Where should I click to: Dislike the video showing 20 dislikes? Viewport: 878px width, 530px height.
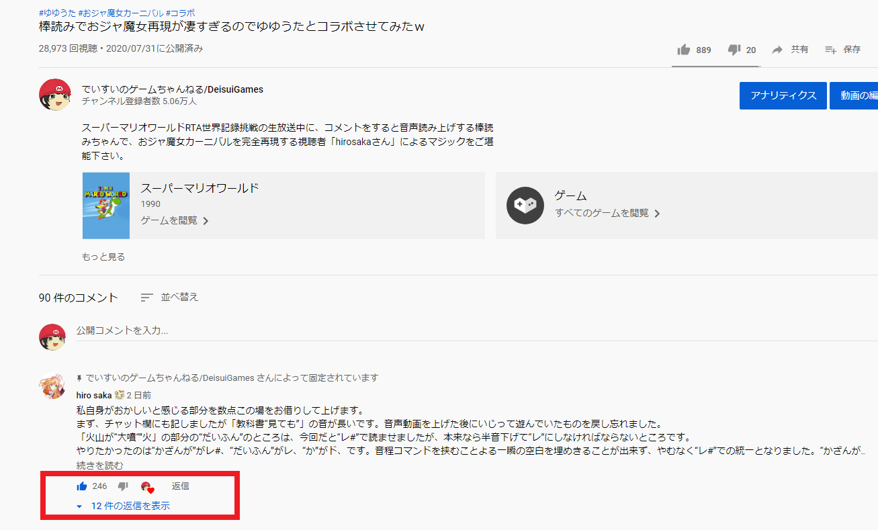[734, 50]
